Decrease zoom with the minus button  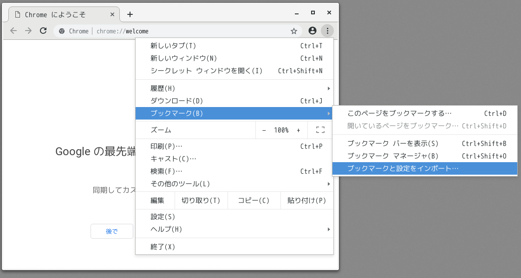pyautogui.click(x=264, y=130)
